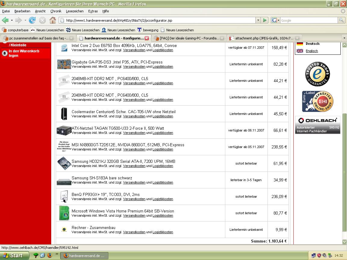Image resolution: width=347 pixels, height=260 pixels.
Task: Open the computerbase bookmark
Action: point(15,30)
